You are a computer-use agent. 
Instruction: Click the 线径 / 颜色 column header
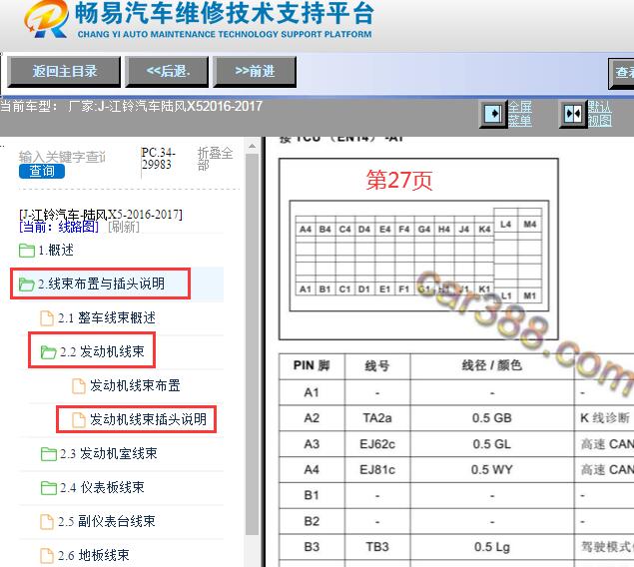[x=492, y=365]
